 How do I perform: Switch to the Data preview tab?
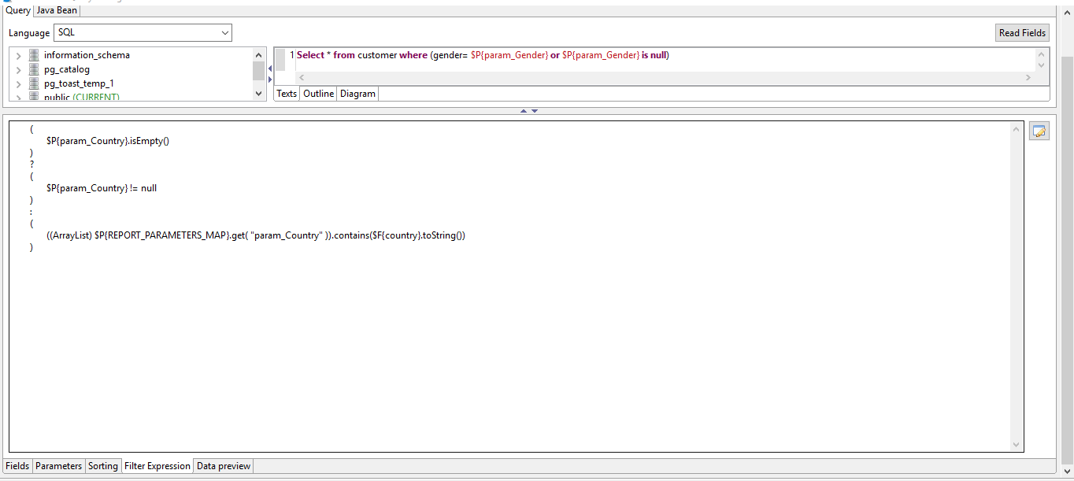[223, 465]
